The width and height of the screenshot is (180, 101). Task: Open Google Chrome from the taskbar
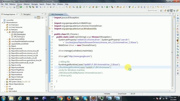pyautogui.click(x=60, y=98)
